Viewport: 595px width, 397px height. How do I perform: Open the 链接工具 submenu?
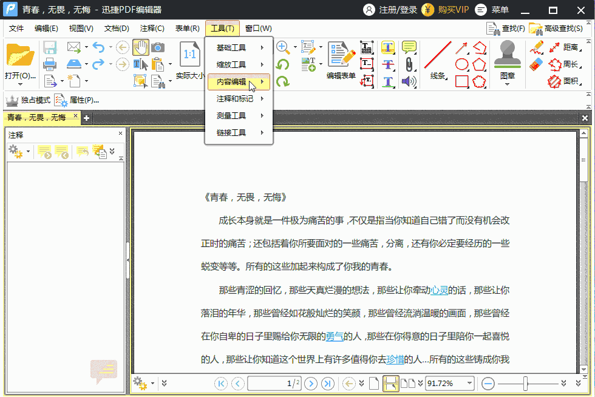click(x=239, y=133)
